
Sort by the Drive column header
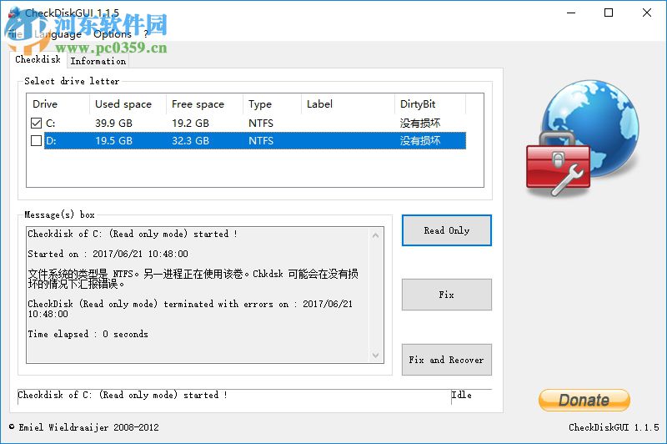pos(58,103)
